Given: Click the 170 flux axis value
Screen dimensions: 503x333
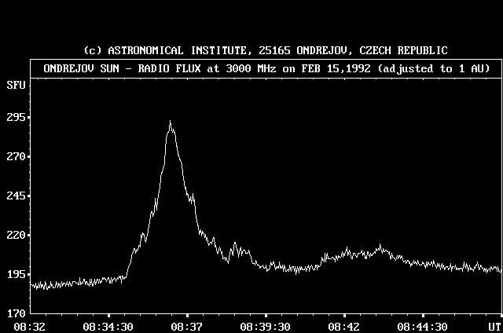Looking at the screenshot, I should (x=15, y=313).
